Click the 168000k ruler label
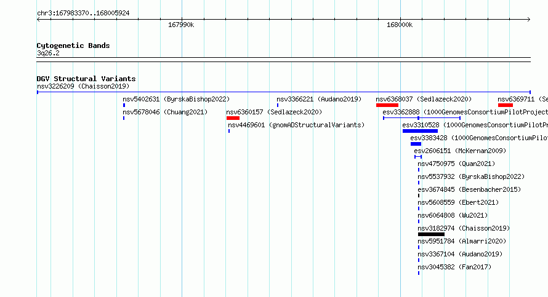Image resolution: width=548 pixels, height=297 pixels. click(x=400, y=25)
